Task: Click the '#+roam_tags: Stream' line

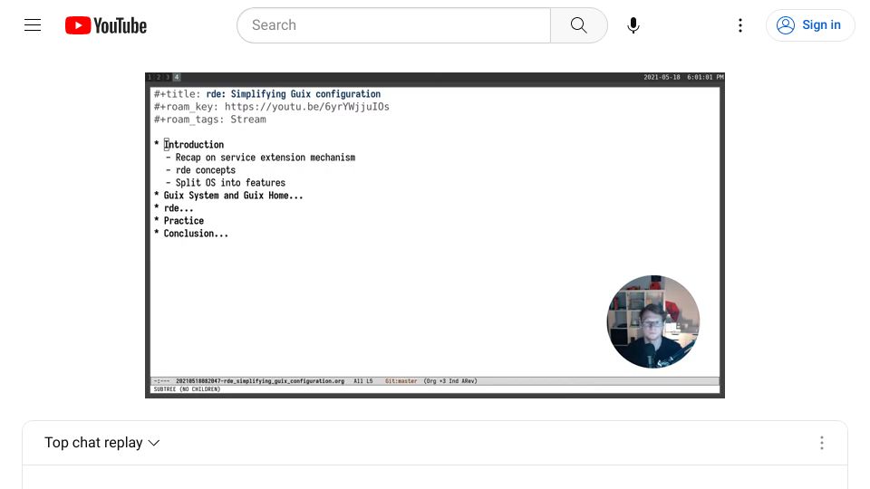Action: [209, 120]
